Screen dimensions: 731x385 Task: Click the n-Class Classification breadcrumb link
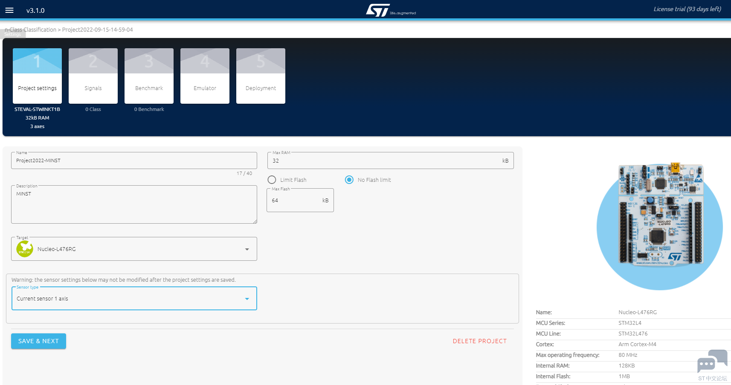[30, 29]
